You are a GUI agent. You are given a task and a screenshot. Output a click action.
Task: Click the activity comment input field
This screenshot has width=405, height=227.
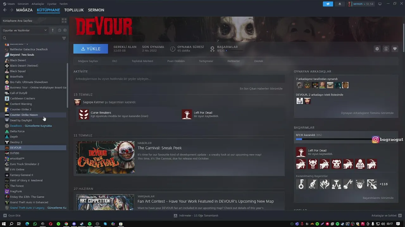[179, 79]
